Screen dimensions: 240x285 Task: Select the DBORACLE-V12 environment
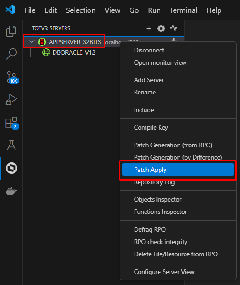[x=74, y=52]
